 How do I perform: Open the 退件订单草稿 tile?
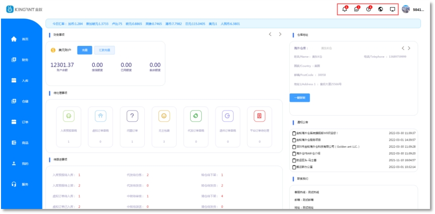click(x=227, y=116)
